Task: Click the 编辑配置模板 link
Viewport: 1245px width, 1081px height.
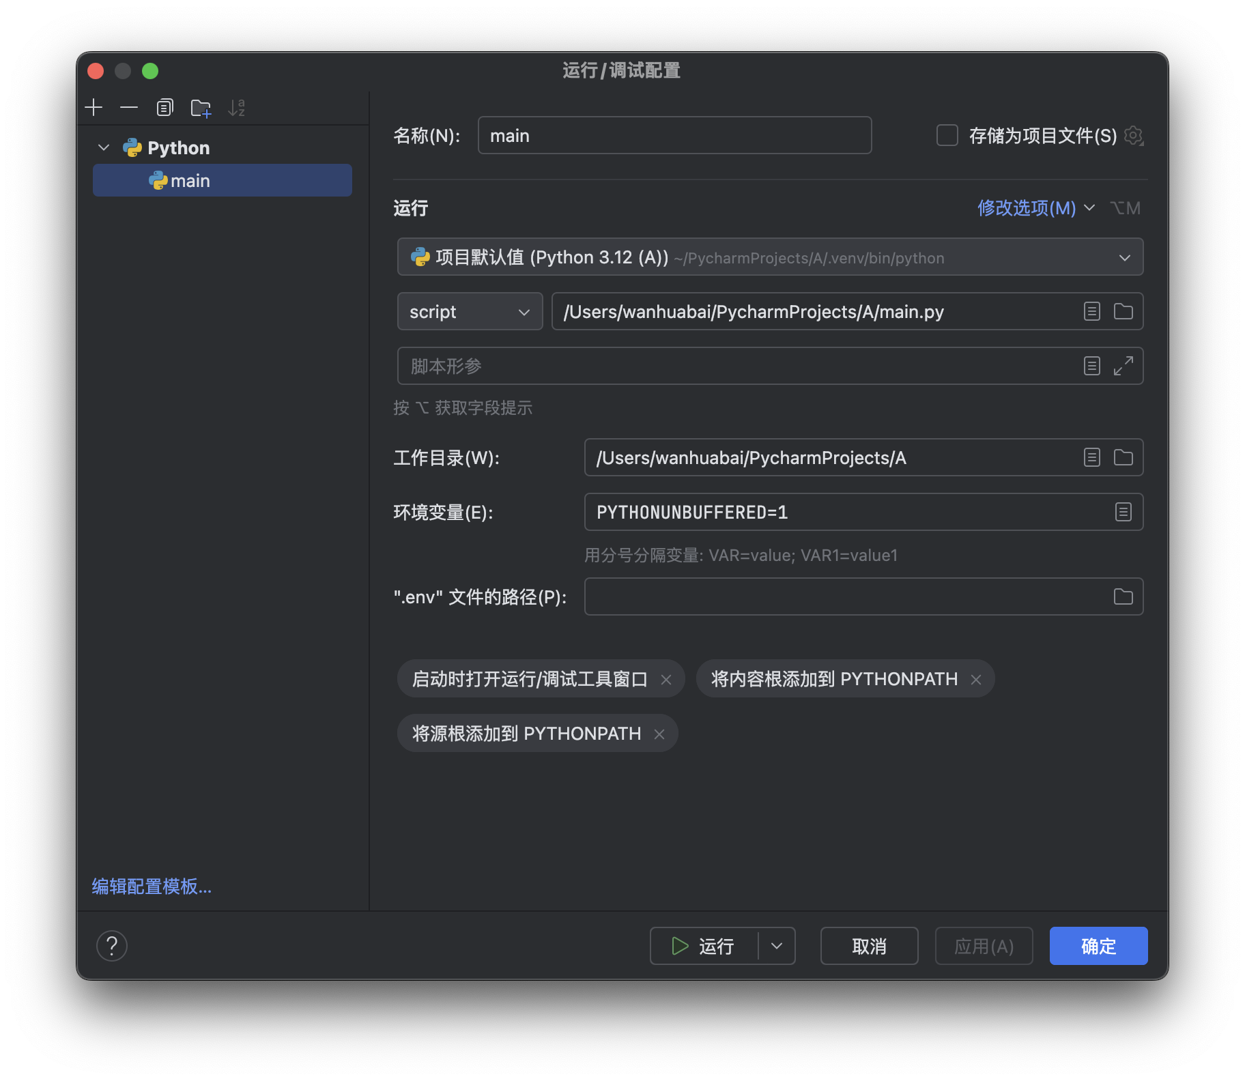Action: click(152, 887)
